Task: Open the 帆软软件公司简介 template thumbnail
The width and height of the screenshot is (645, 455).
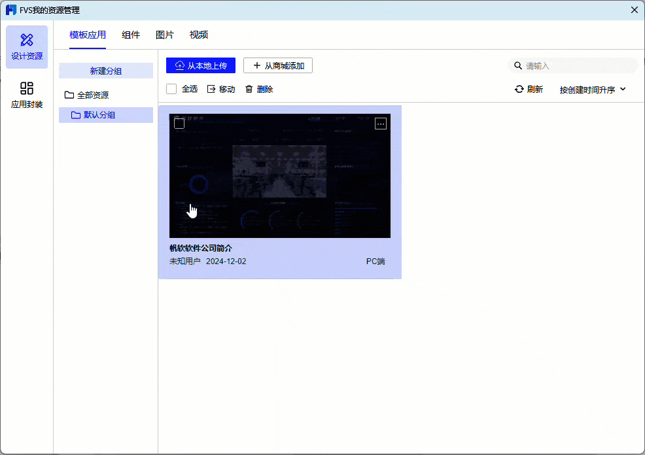Action: (x=280, y=175)
